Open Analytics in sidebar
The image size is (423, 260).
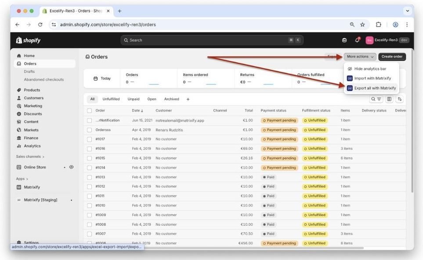pyautogui.click(x=32, y=146)
